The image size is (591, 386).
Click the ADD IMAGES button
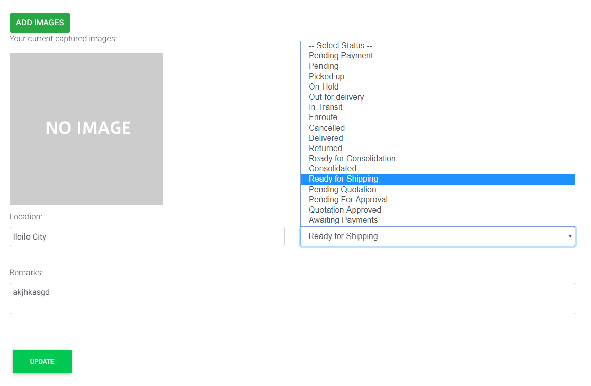pyautogui.click(x=40, y=22)
